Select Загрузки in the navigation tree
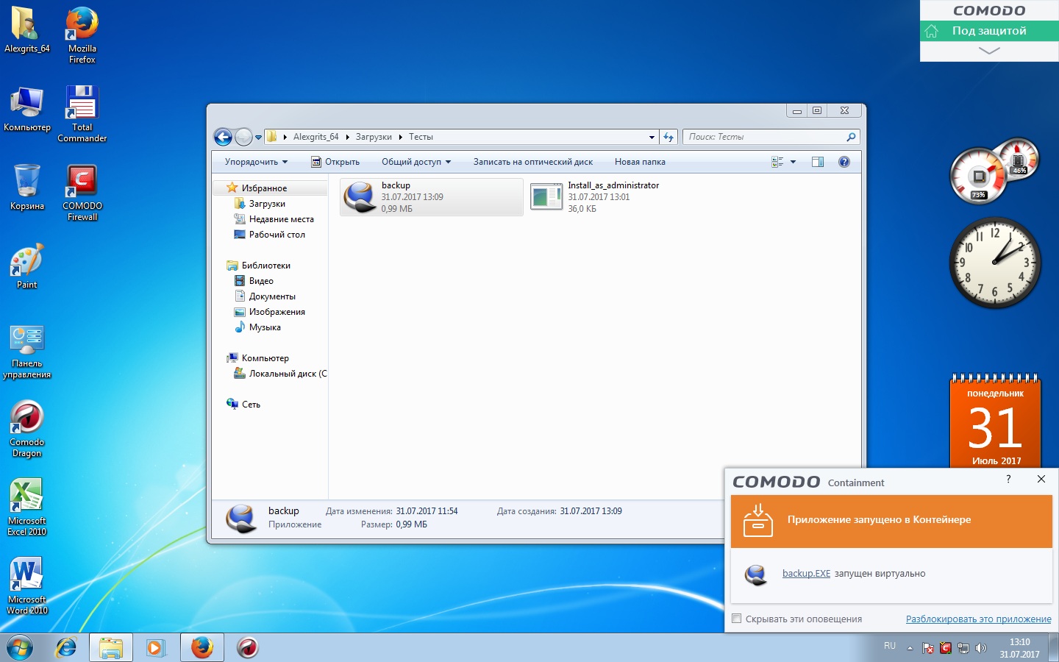Viewport: 1059px width, 662px height. [267, 204]
